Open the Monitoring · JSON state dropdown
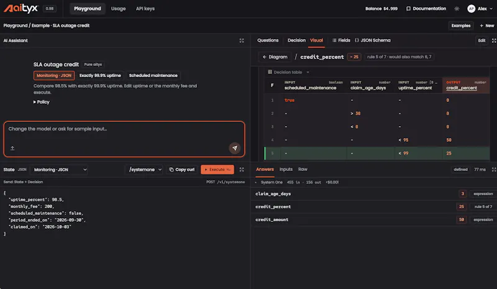The width and height of the screenshot is (497, 289). 60,170
